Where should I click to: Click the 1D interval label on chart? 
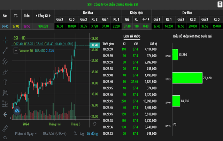tap(23, 38)
